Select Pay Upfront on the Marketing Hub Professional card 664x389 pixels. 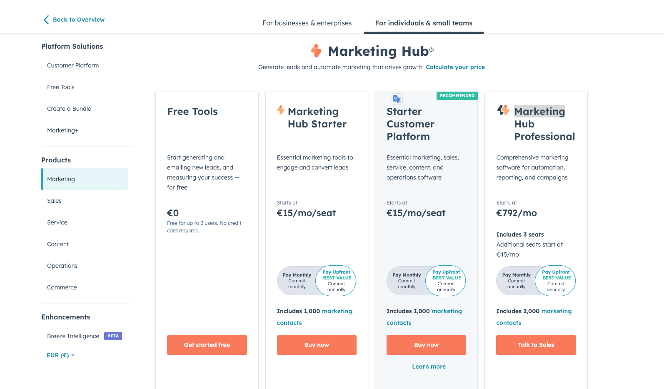pos(556,281)
